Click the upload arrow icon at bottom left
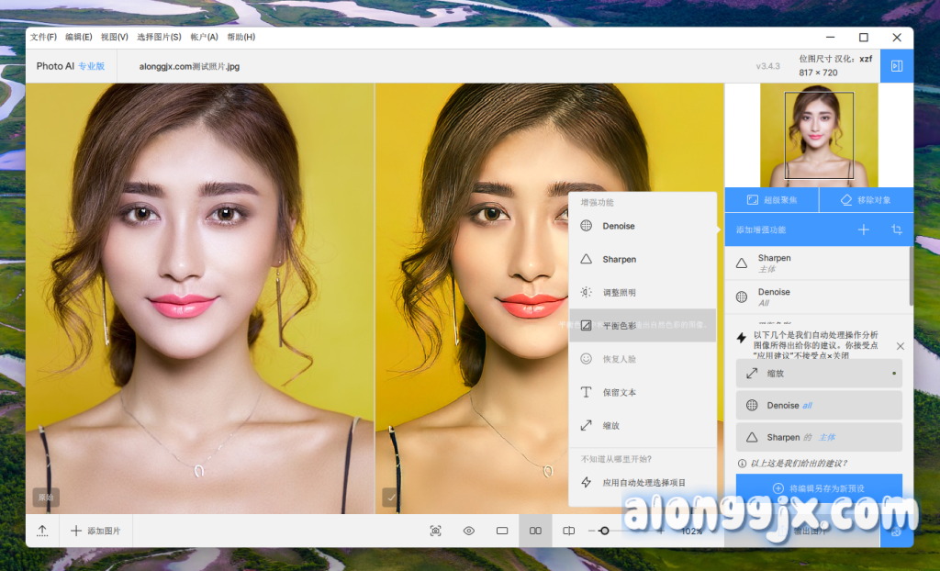This screenshot has height=571, width=940. [x=42, y=531]
